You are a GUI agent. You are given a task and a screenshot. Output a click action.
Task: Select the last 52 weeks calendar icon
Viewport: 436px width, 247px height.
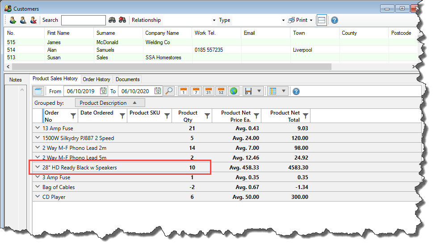click(x=221, y=91)
